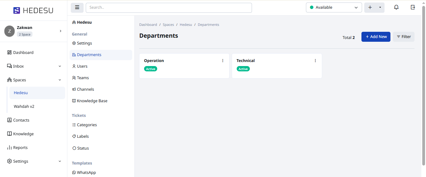This screenshot has height=177, width=426.
Task: Open the Channels settings page
Action: point(85,89)
